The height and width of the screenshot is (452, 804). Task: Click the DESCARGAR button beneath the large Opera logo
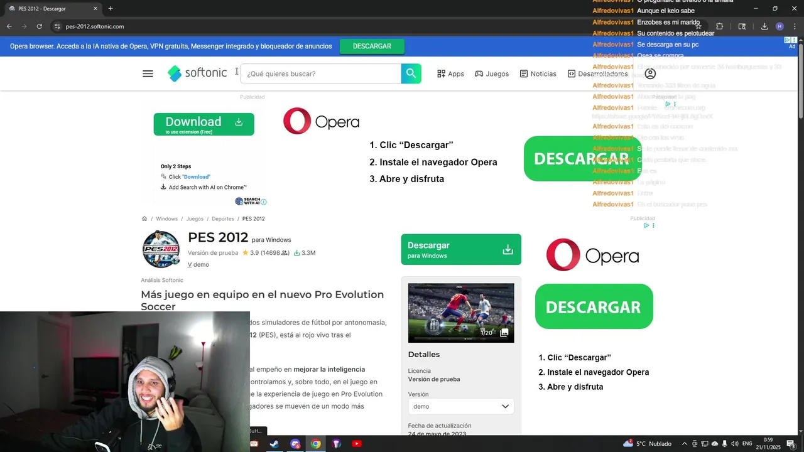pyautogui.click(x=594, y=306)
